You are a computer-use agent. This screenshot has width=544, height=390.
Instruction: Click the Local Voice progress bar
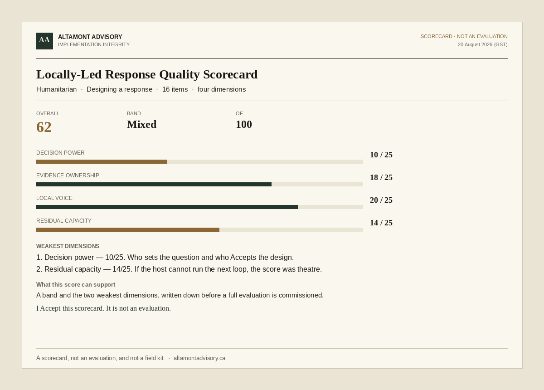[x=199, y=207]
